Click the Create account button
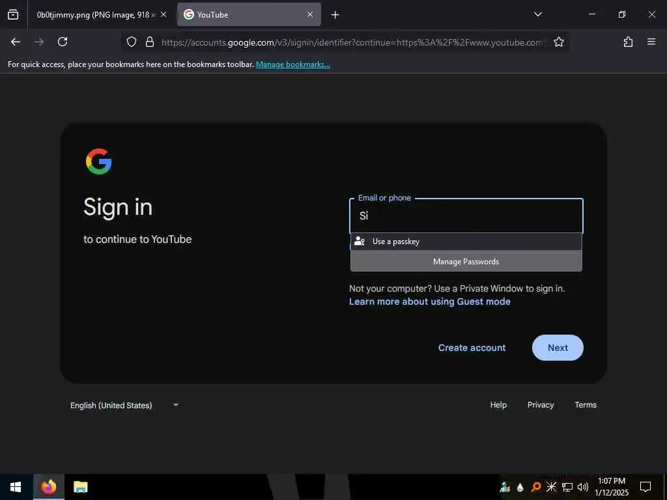 coord(472,348)
